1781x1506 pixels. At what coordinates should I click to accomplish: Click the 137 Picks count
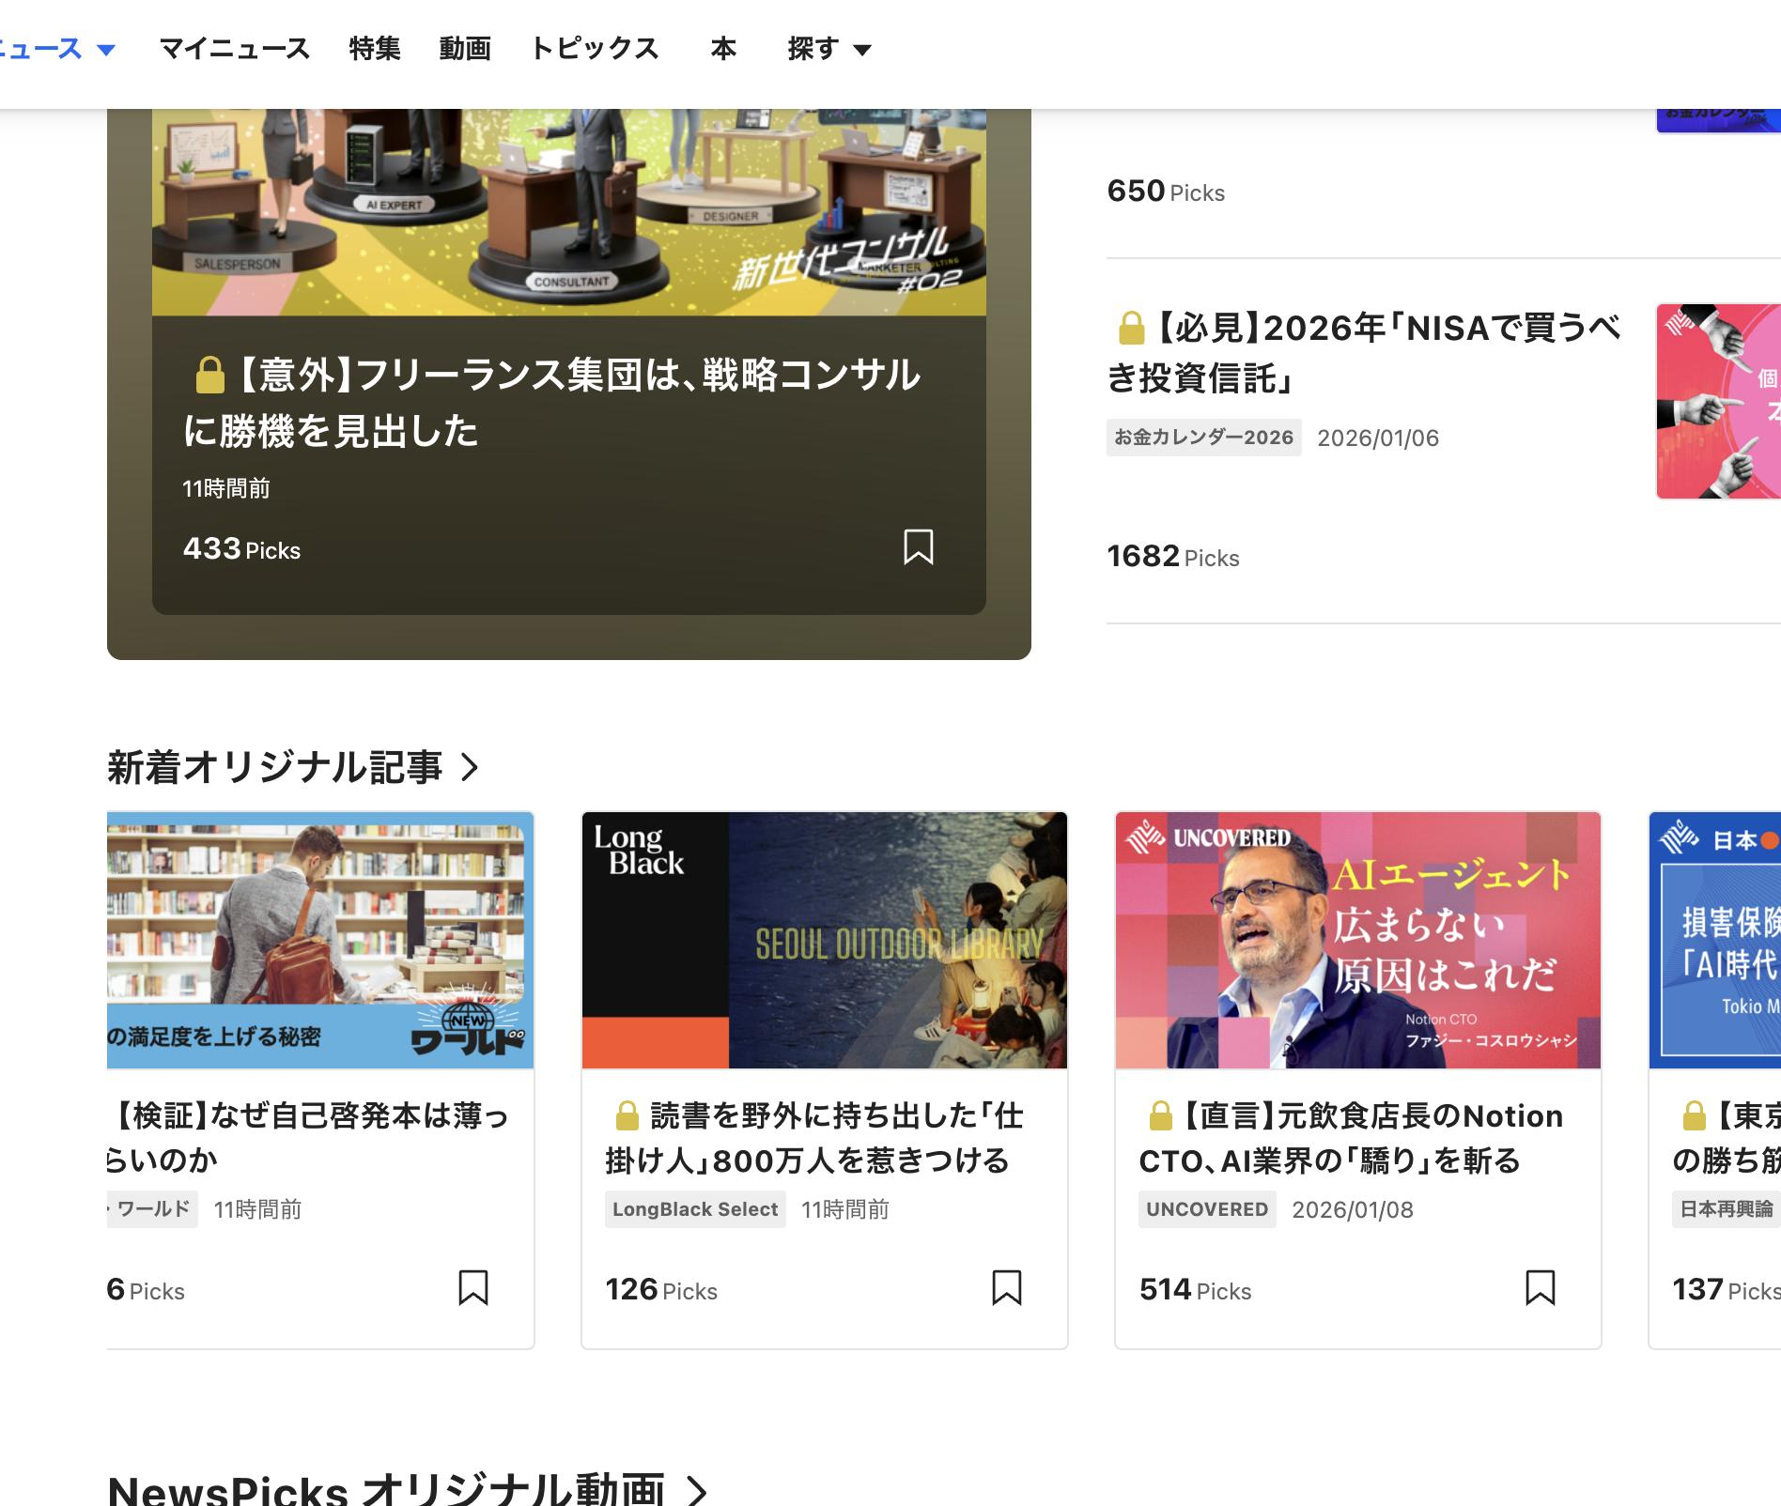tap(1727, 1290)
